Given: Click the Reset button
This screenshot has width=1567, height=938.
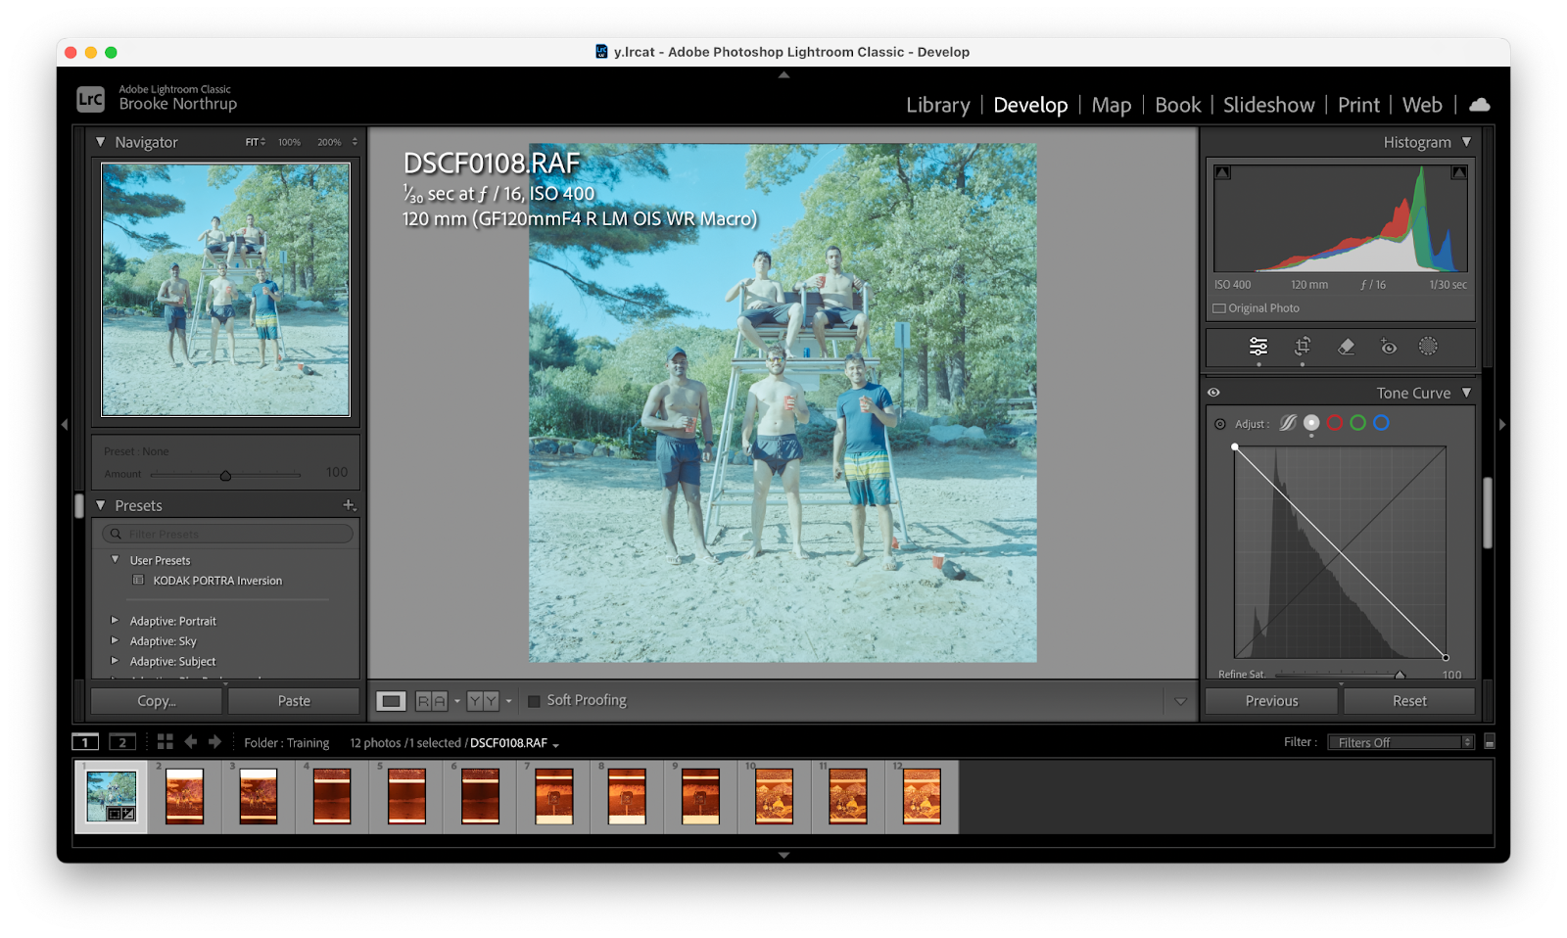Looking at the screenshot, I should pos(1409,701).
